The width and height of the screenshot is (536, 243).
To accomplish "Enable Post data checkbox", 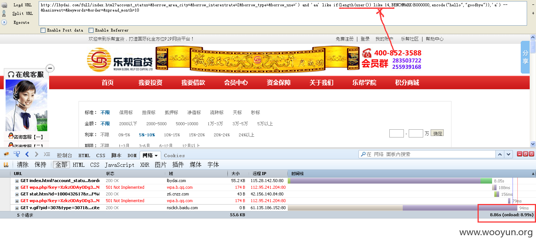I will pyautogui.click(x=43, y=30).
